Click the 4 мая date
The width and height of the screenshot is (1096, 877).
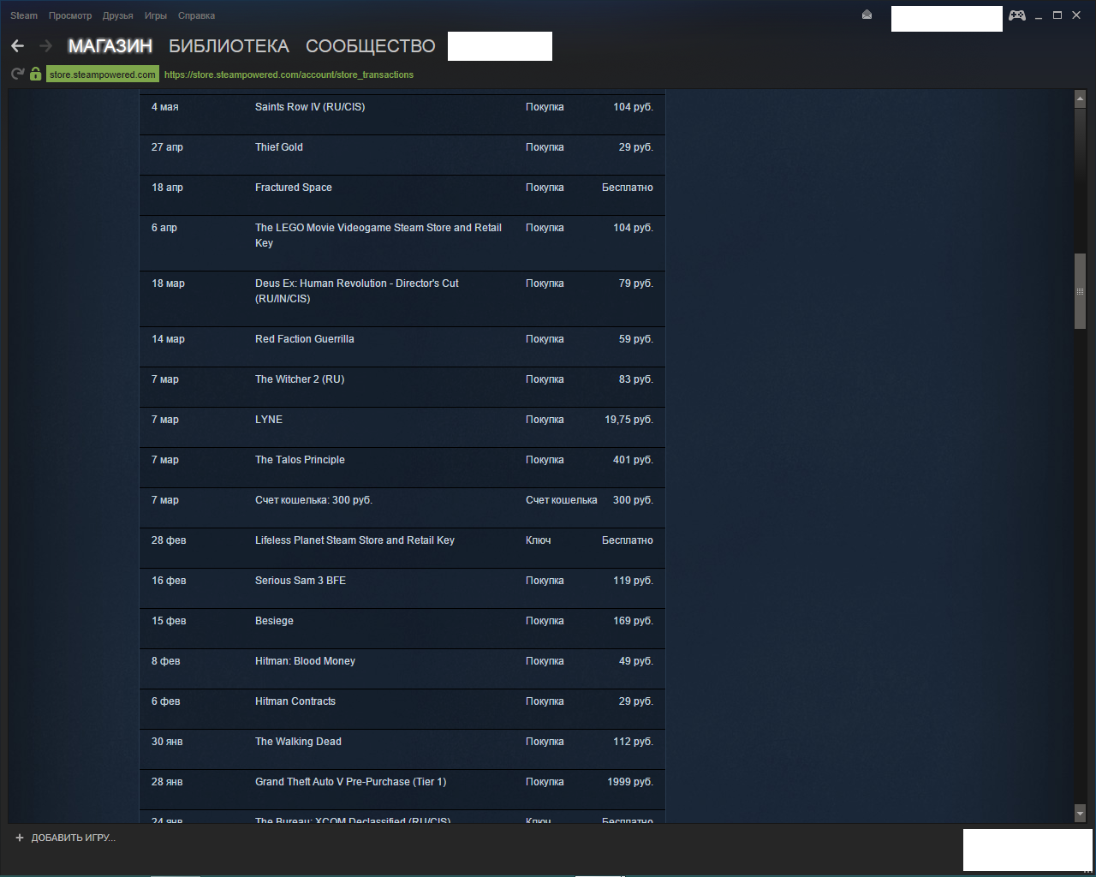coord(165,107)
